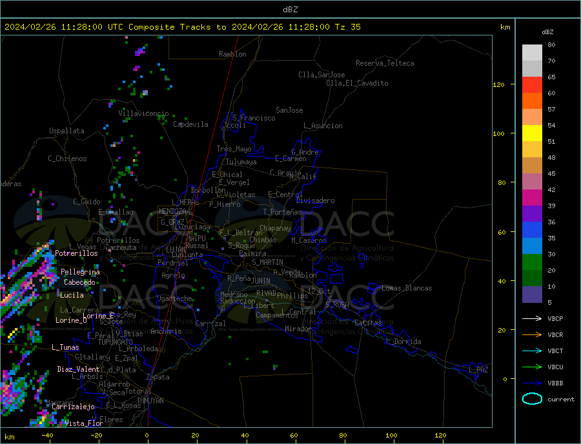Screen dimensions: 581x444
Task: Click the UTC Composite Tracks timestamp header
Action: pyautogui.click(x=183, y=27)
